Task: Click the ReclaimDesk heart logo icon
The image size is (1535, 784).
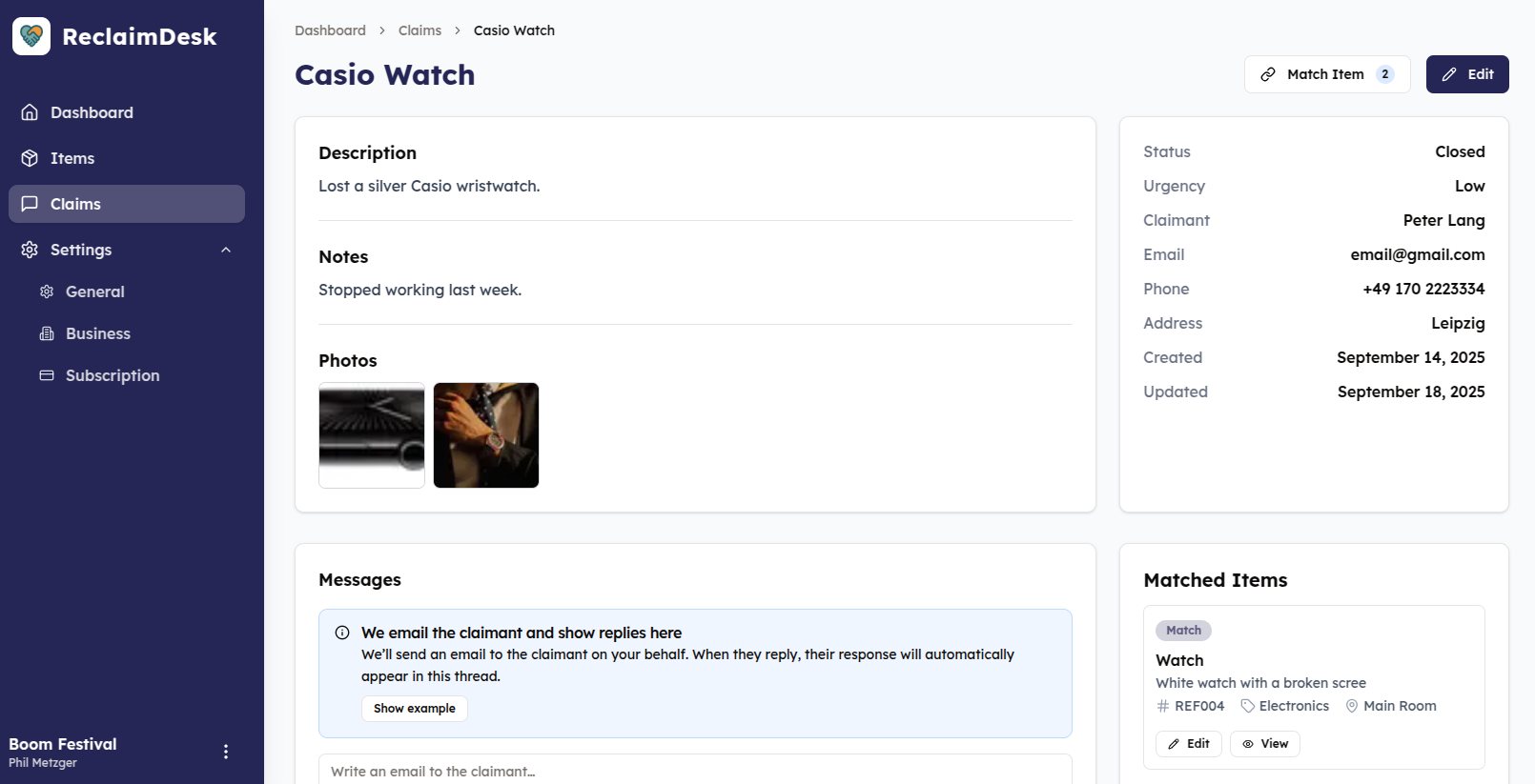Action: pos(31,36)
